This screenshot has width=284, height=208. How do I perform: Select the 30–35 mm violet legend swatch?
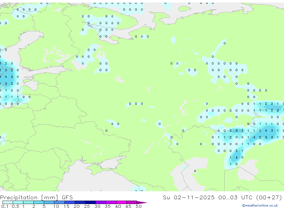(101, 202)
